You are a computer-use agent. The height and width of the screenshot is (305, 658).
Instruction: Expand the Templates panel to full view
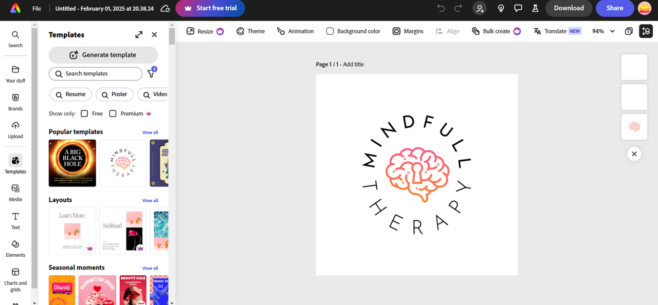coord(139,34)
